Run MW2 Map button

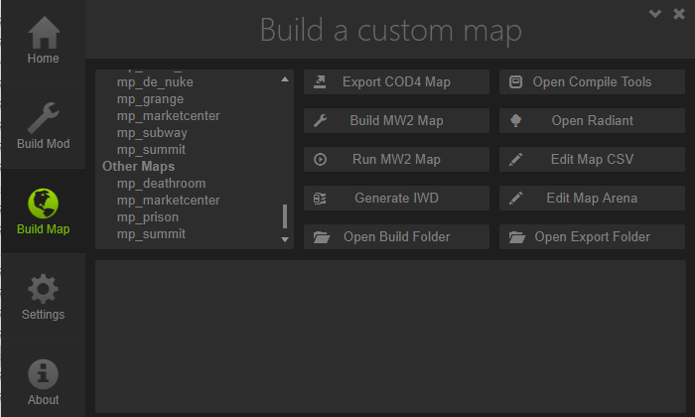point(396,159)
